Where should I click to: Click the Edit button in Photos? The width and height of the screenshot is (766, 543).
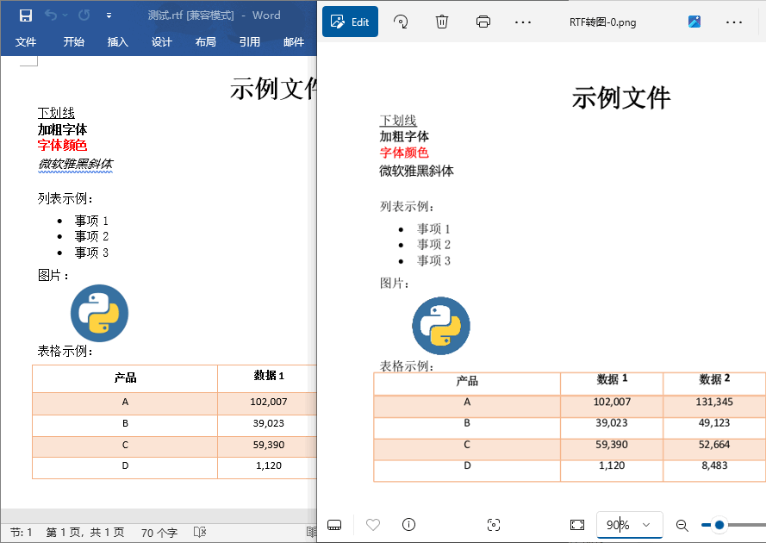pyautogui.click(x=350, y=22)
